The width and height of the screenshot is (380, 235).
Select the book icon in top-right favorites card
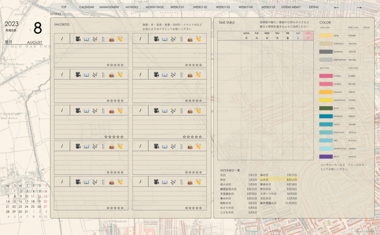(x=165, y=39)
